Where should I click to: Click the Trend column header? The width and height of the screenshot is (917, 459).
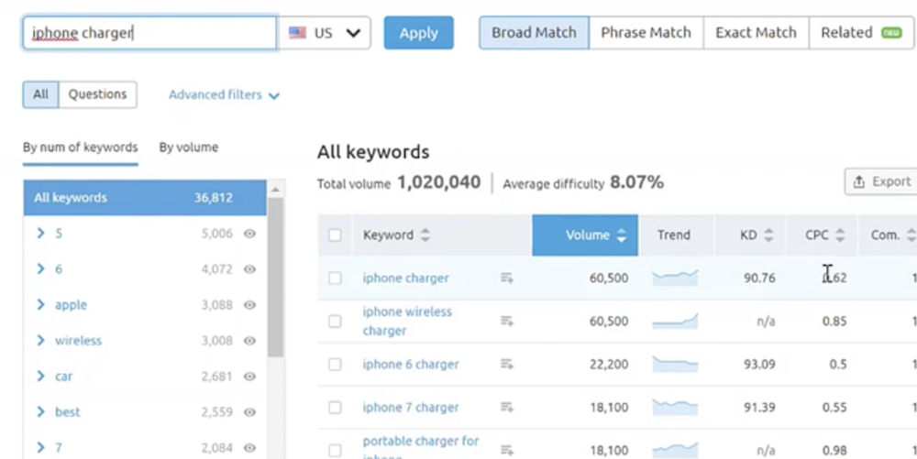tap(674, 235)
